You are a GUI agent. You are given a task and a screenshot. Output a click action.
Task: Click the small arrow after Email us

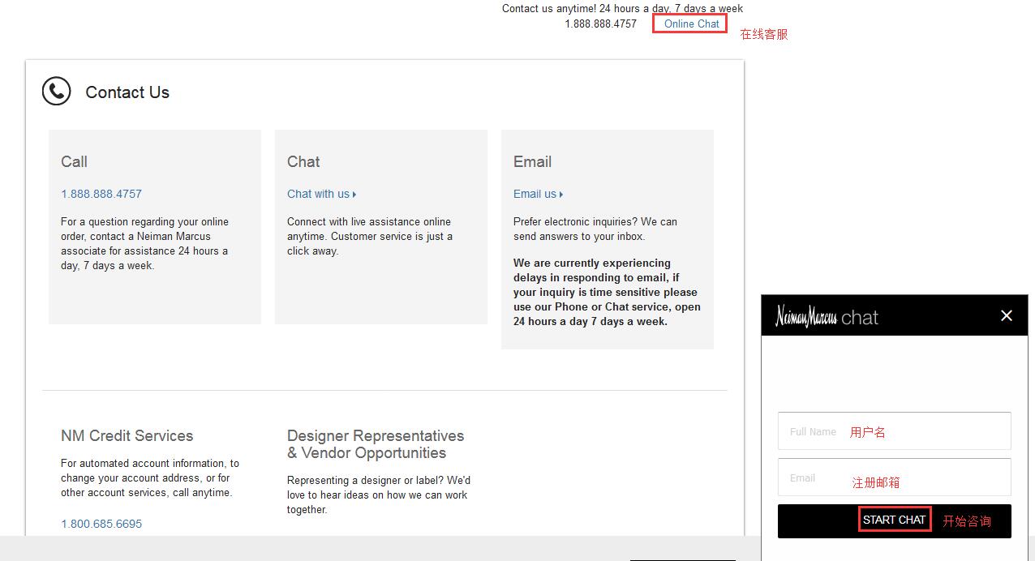pos(561,195)
